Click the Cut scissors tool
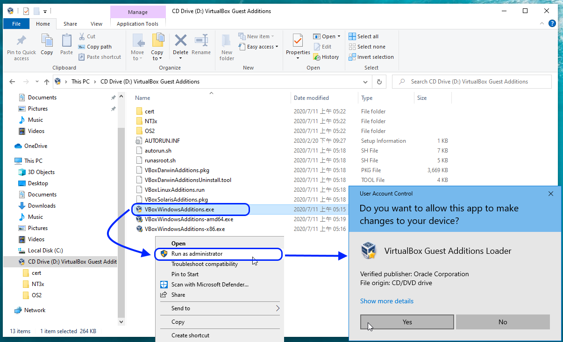Image resolution: width=563 pixels, height=342 pixels. coord(87,36)
